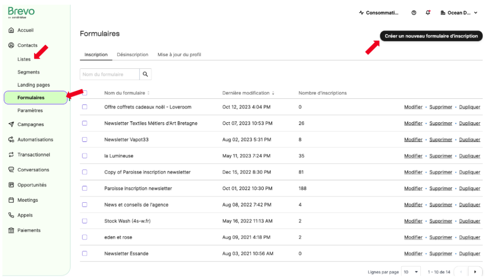501x280 pixels.
Task: Select the Newsletter Vapot33 checkbox
Action: (85, 139)
